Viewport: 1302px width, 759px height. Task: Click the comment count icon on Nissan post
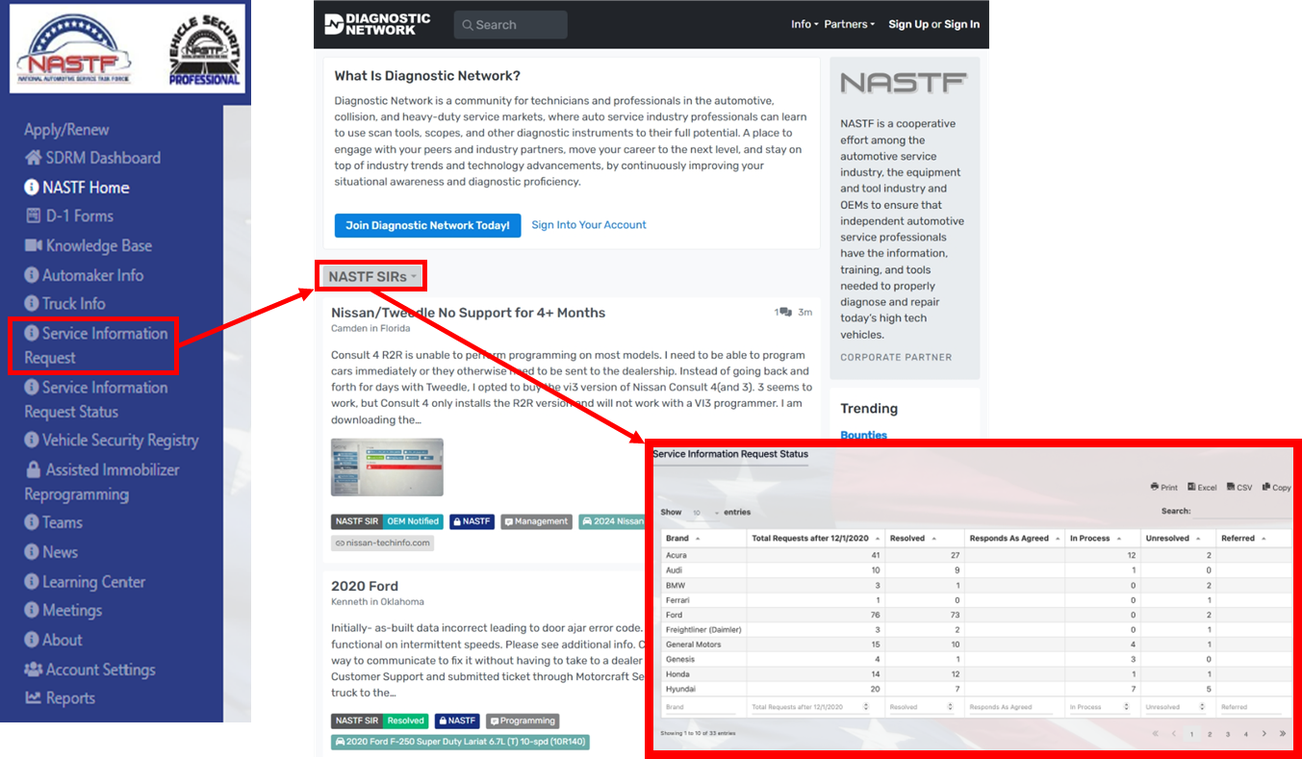(x=784, y=313)
